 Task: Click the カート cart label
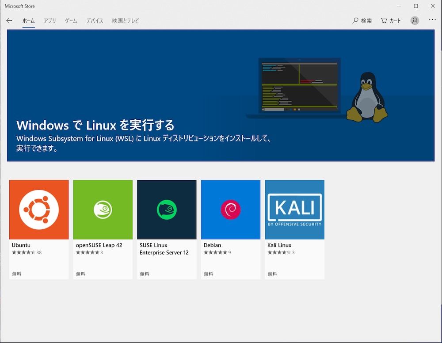pos(395,21)
